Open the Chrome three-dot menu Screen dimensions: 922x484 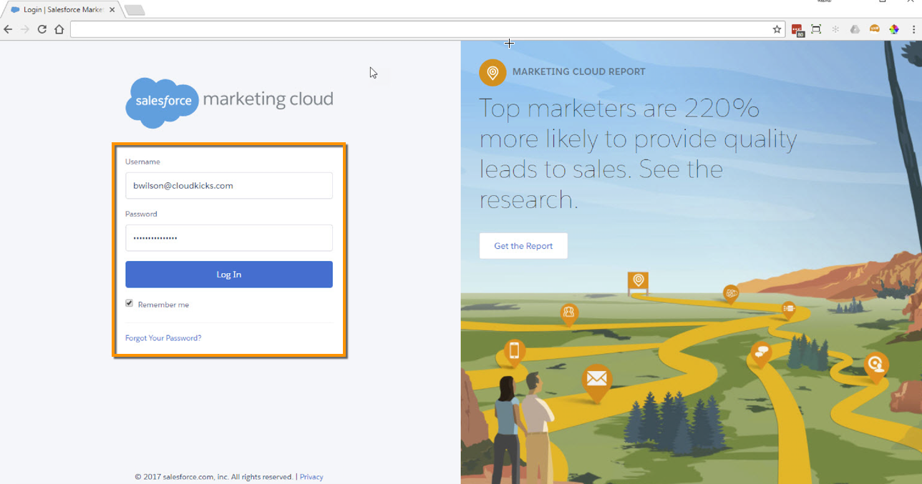point(914,29)
